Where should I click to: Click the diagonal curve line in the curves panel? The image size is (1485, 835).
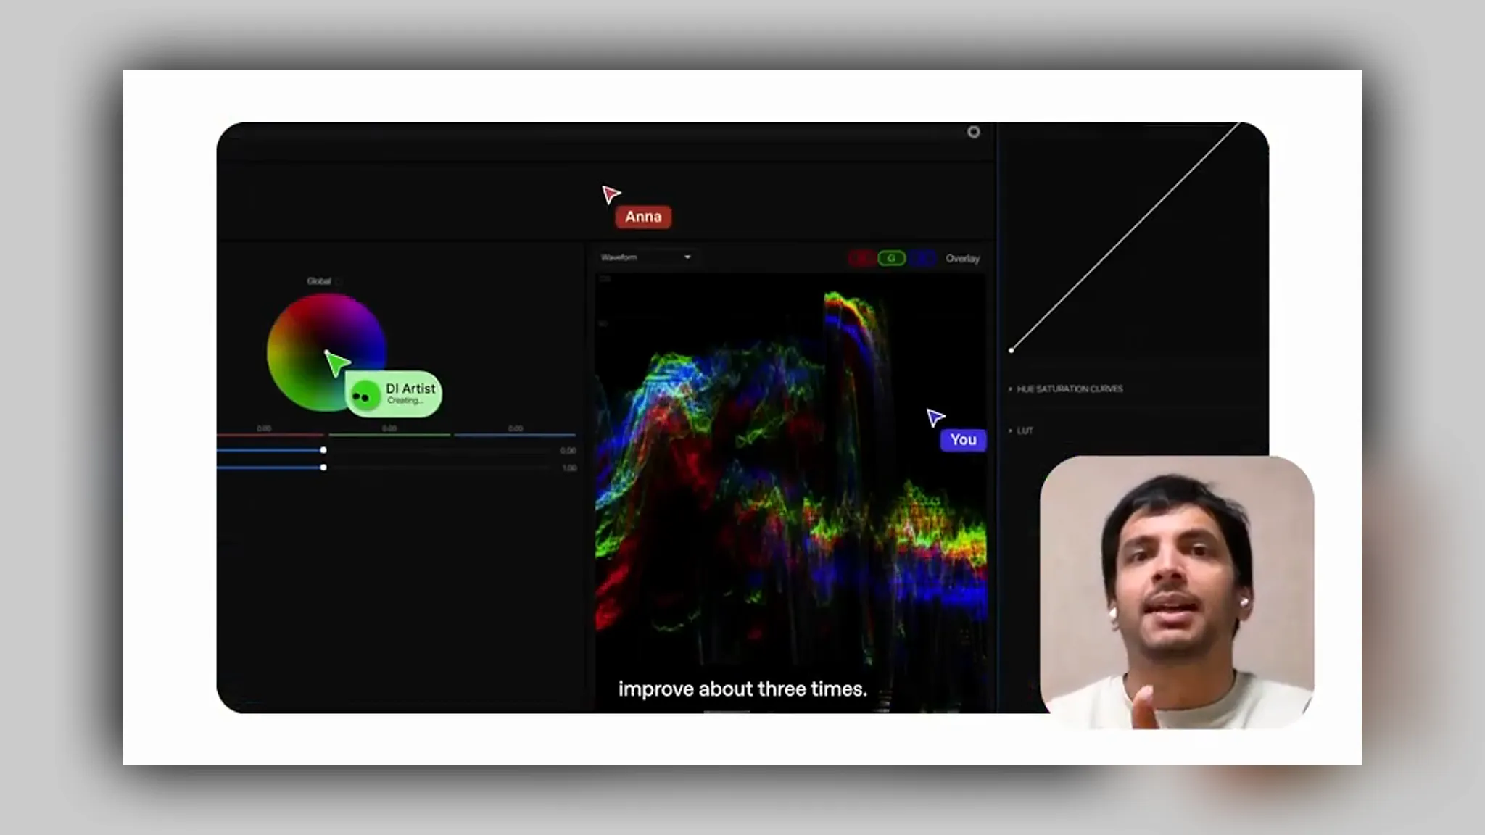coord(1125,237)
